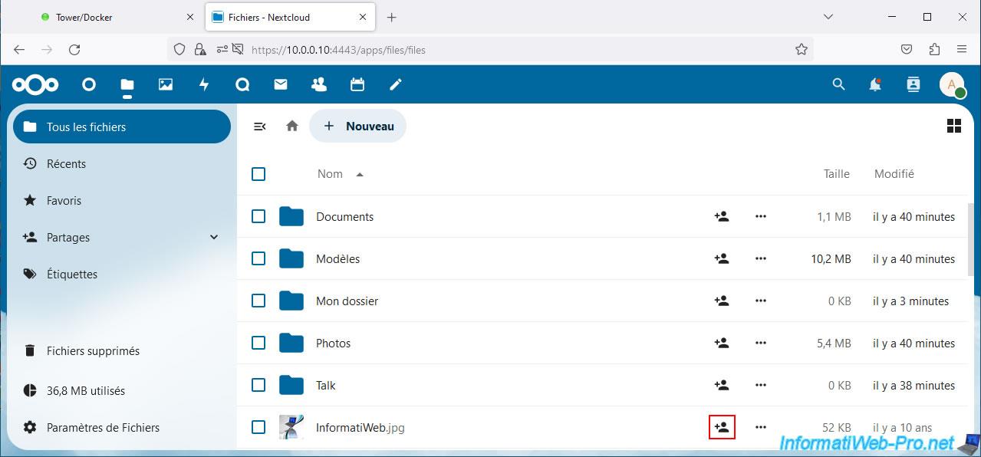
Task: Click the home breadcrumb icon
Action: coord(292,126)
